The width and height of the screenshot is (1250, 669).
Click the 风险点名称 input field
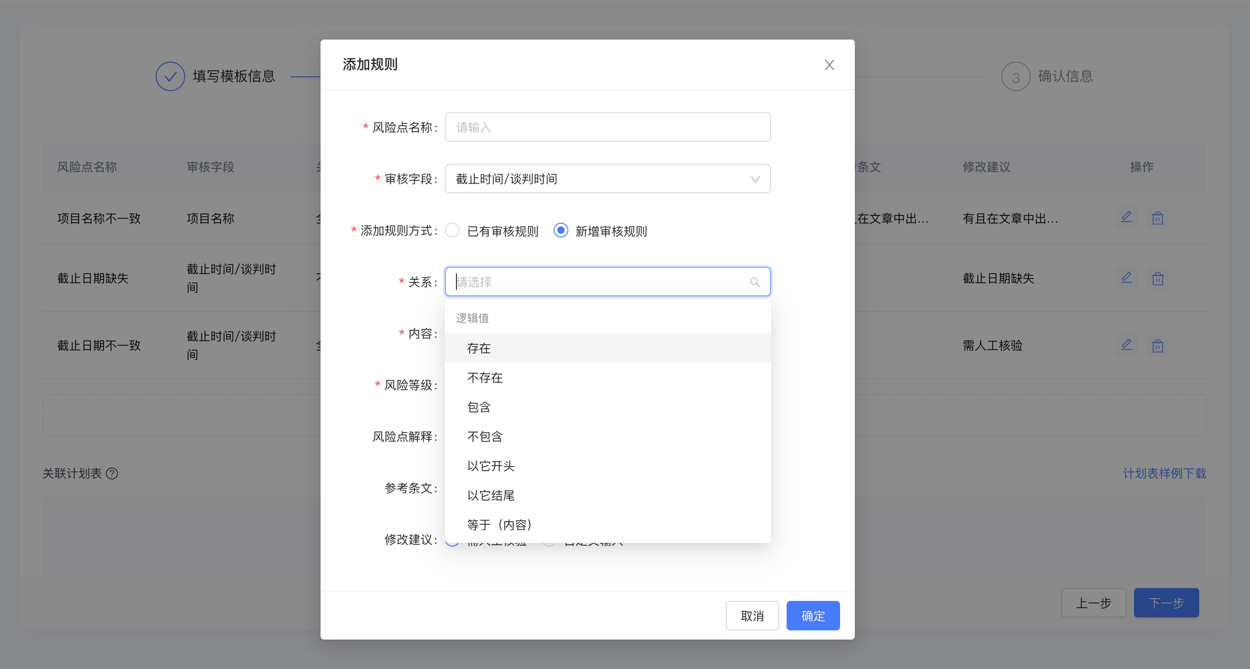[x=607, y=127]
